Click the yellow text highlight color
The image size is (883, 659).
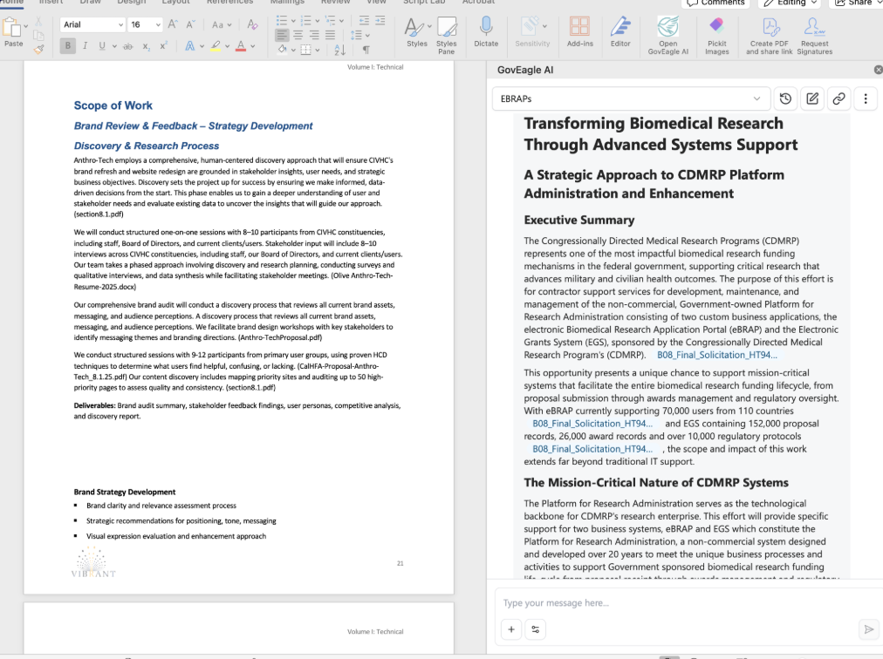point(215,46)
